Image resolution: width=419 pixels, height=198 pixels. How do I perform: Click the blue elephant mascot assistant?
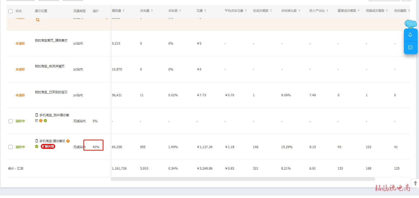[410, 24]
